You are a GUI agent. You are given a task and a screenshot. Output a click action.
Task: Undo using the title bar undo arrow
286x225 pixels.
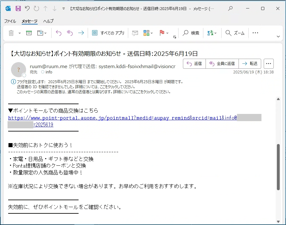(27, 8)
